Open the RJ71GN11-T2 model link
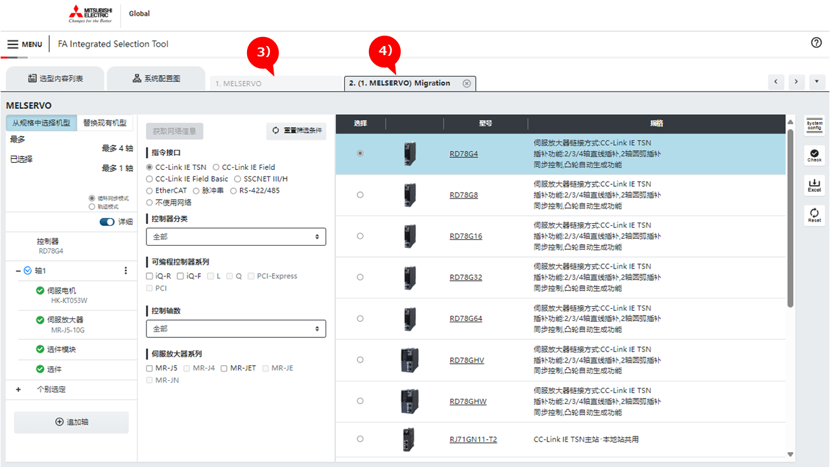 coord(473,439)
